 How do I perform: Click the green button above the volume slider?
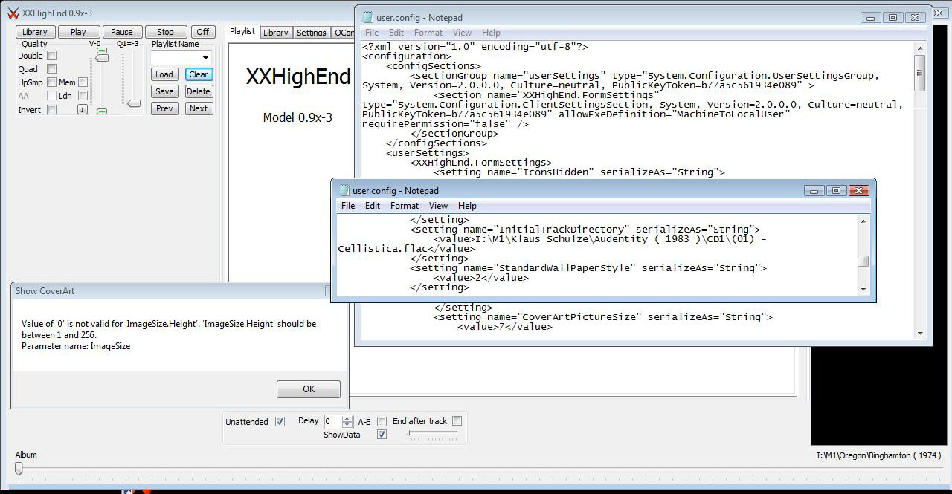pyautogui.click(x=102, y=51)
